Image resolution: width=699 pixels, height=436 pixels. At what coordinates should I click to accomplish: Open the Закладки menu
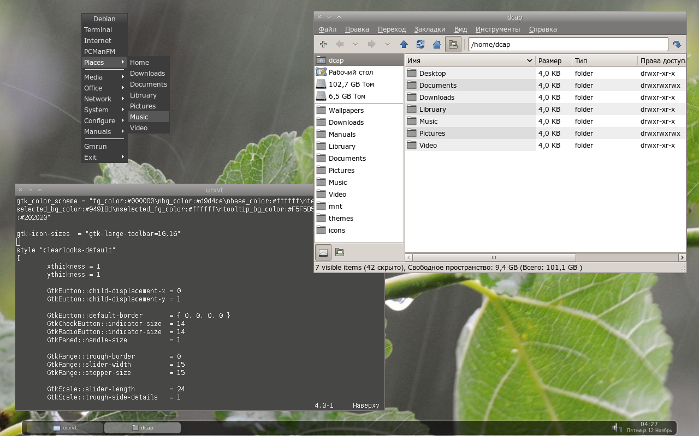pos(430,29)
